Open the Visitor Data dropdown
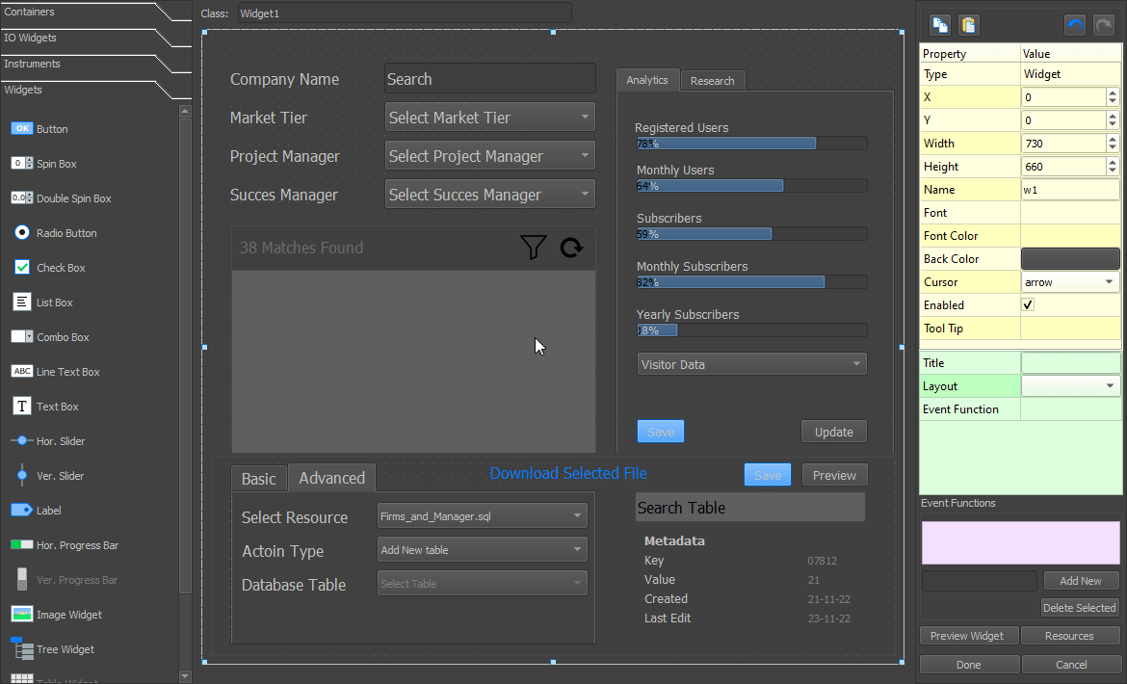This screenshot has height=684, width=1127. point(751,363)
